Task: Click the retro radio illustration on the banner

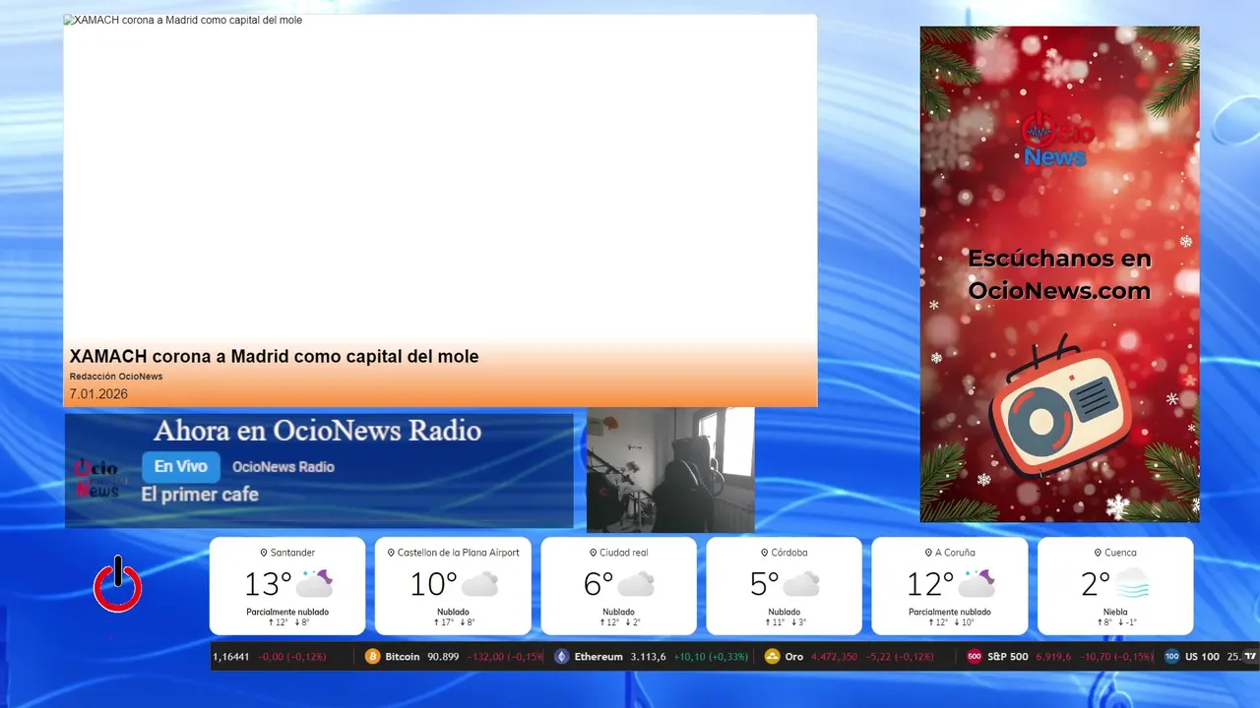Action: pos(1060,407)
